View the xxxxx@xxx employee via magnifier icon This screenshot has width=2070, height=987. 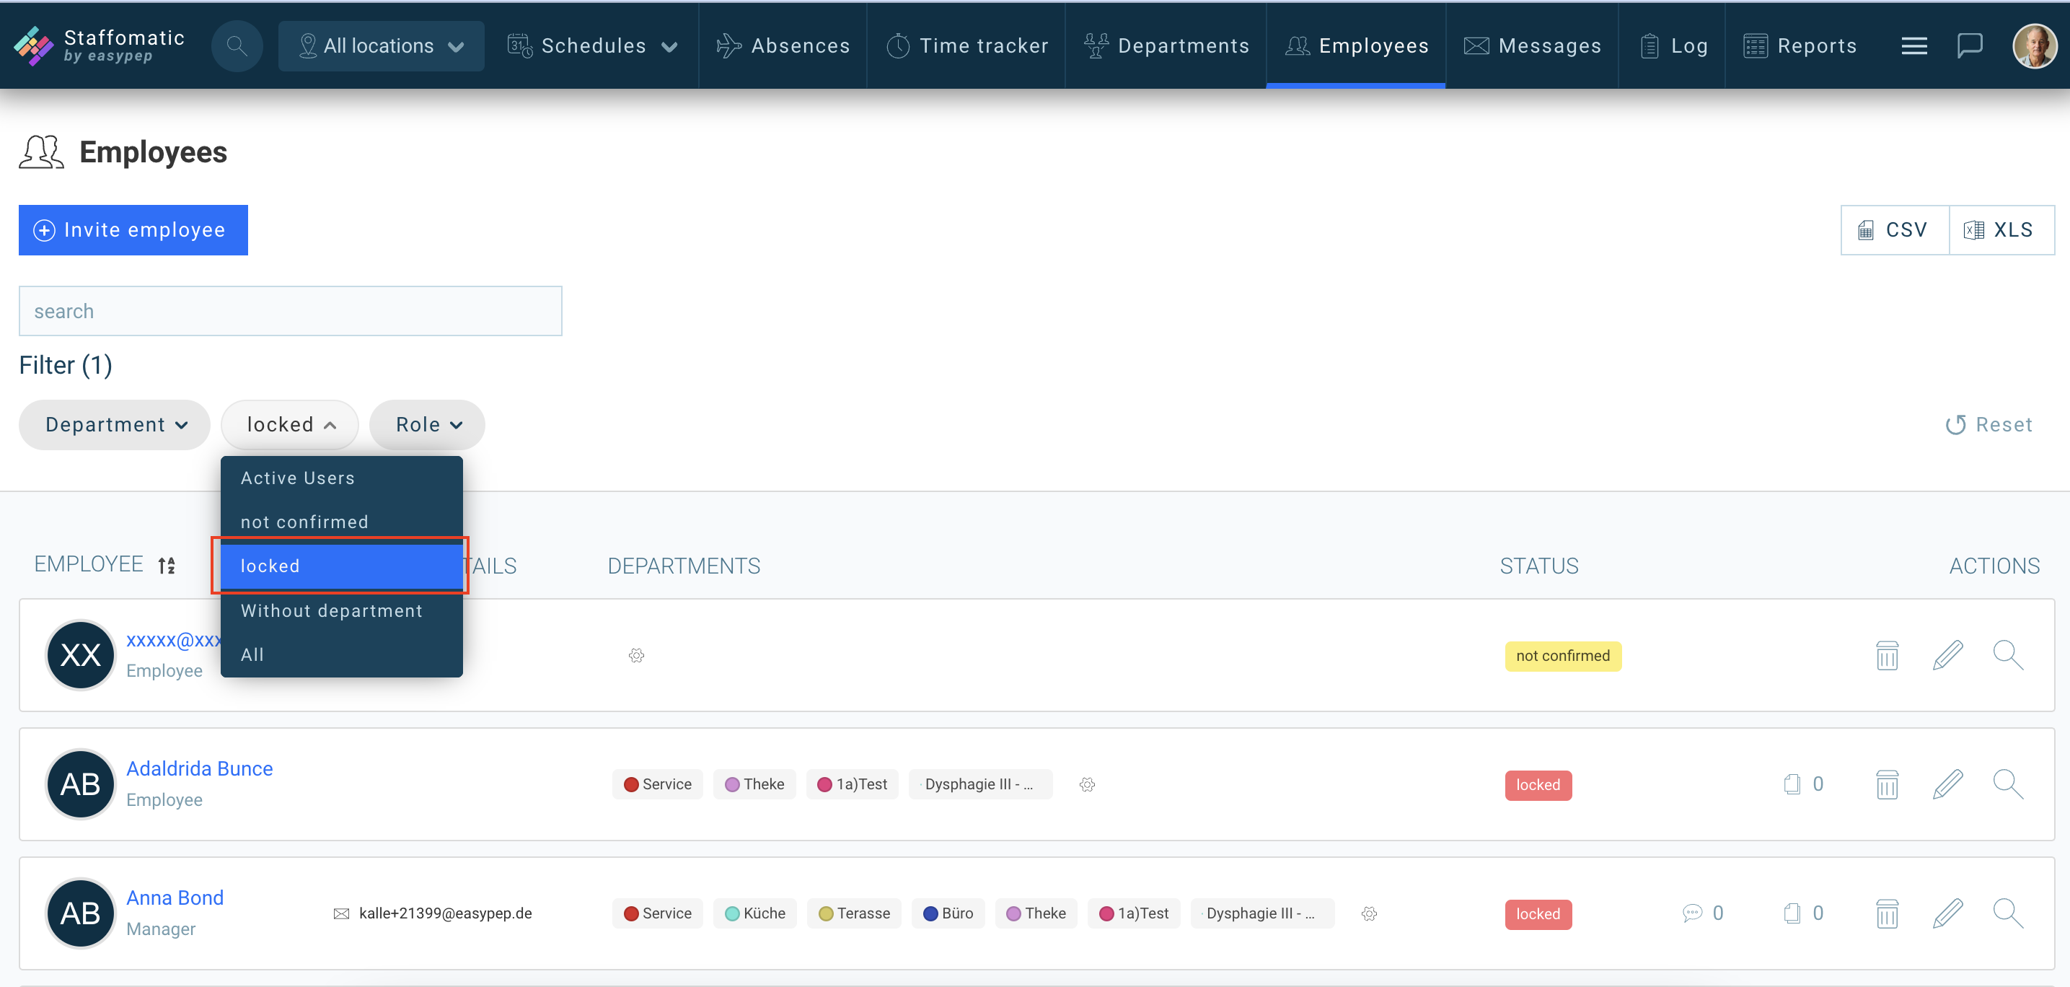pyautogui.click(x=2008, y=655)
